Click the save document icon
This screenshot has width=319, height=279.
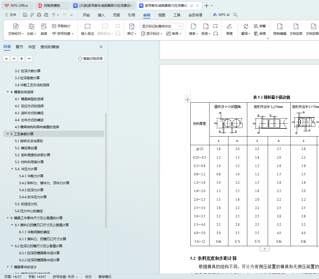[x=25, y=15]
